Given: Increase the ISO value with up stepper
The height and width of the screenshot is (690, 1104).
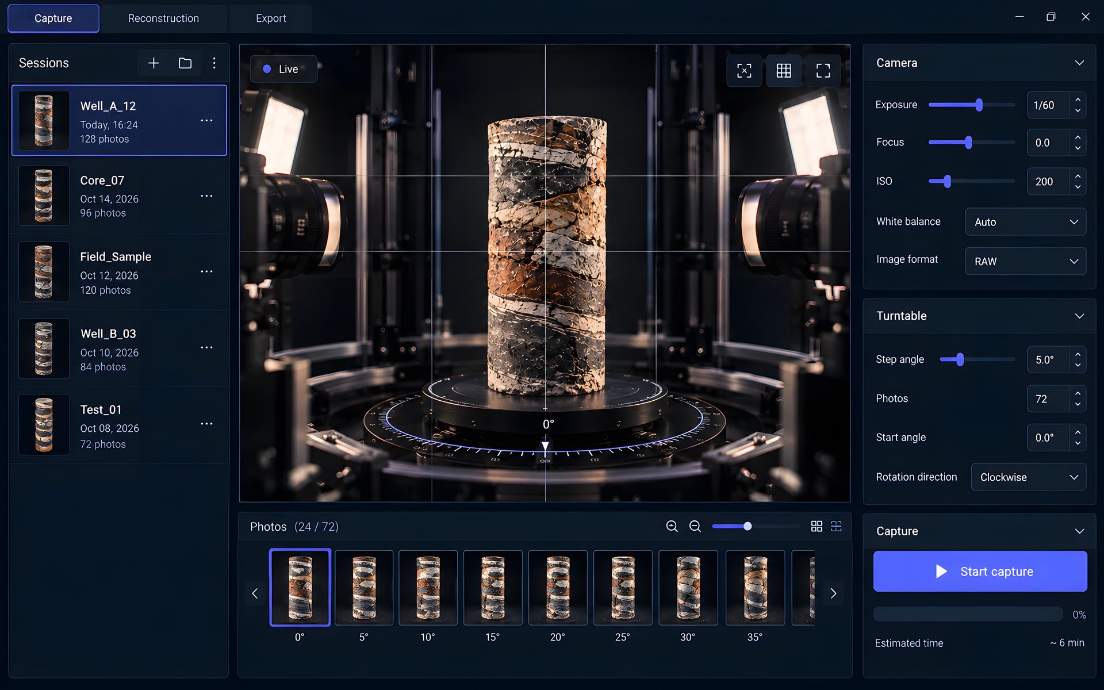Looking at the screenshot, I should point(1078,176).
